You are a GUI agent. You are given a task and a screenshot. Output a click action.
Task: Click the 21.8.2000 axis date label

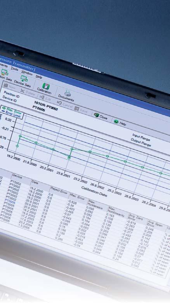(29, 163)
